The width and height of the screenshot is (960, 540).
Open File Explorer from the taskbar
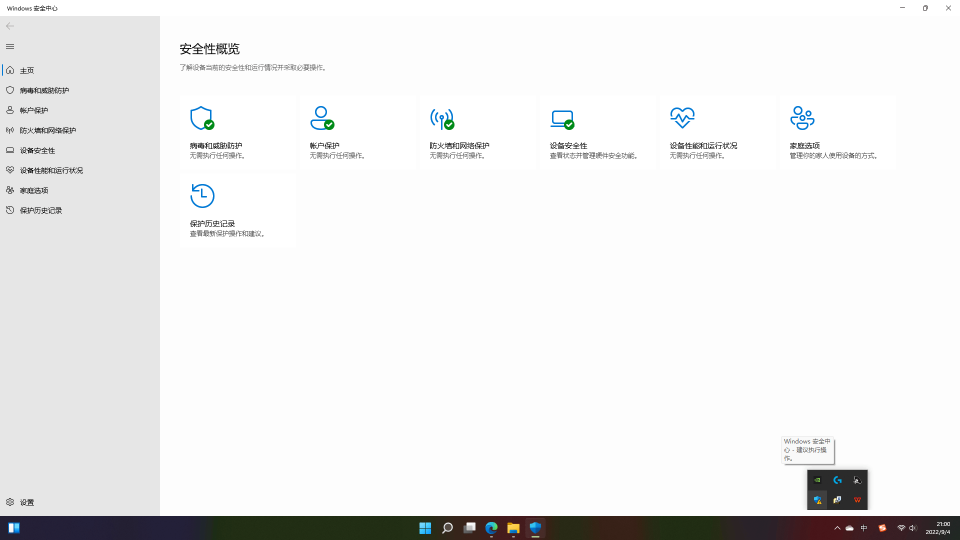(513, 528)
